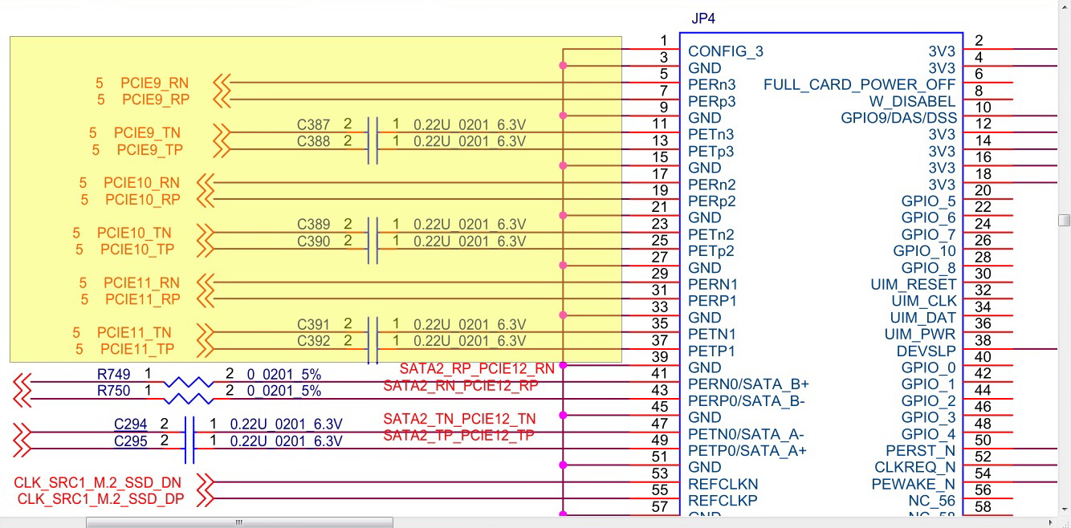1071x528 pixels.
Task: Click capacitor reference C392
Action: [313, 341]
